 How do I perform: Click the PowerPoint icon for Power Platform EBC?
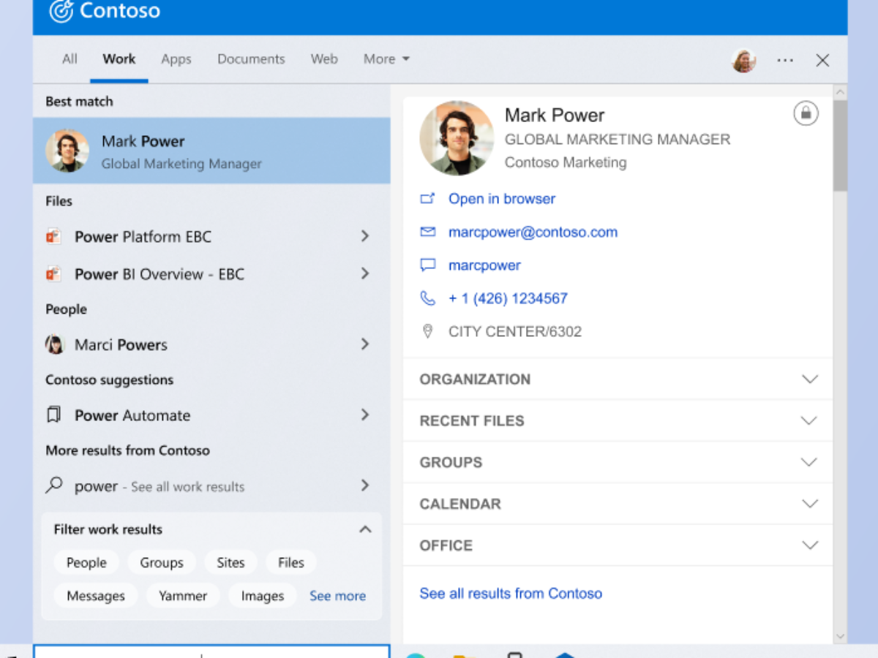(54, 236)
